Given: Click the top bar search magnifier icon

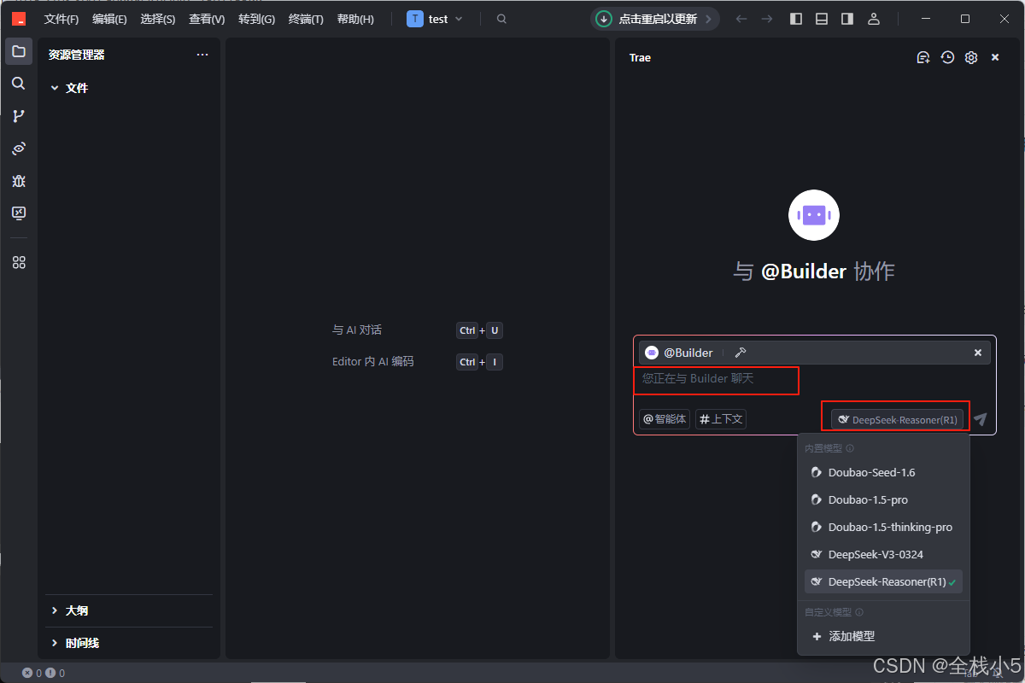Looking at the screenshot, I should (501, 19).
